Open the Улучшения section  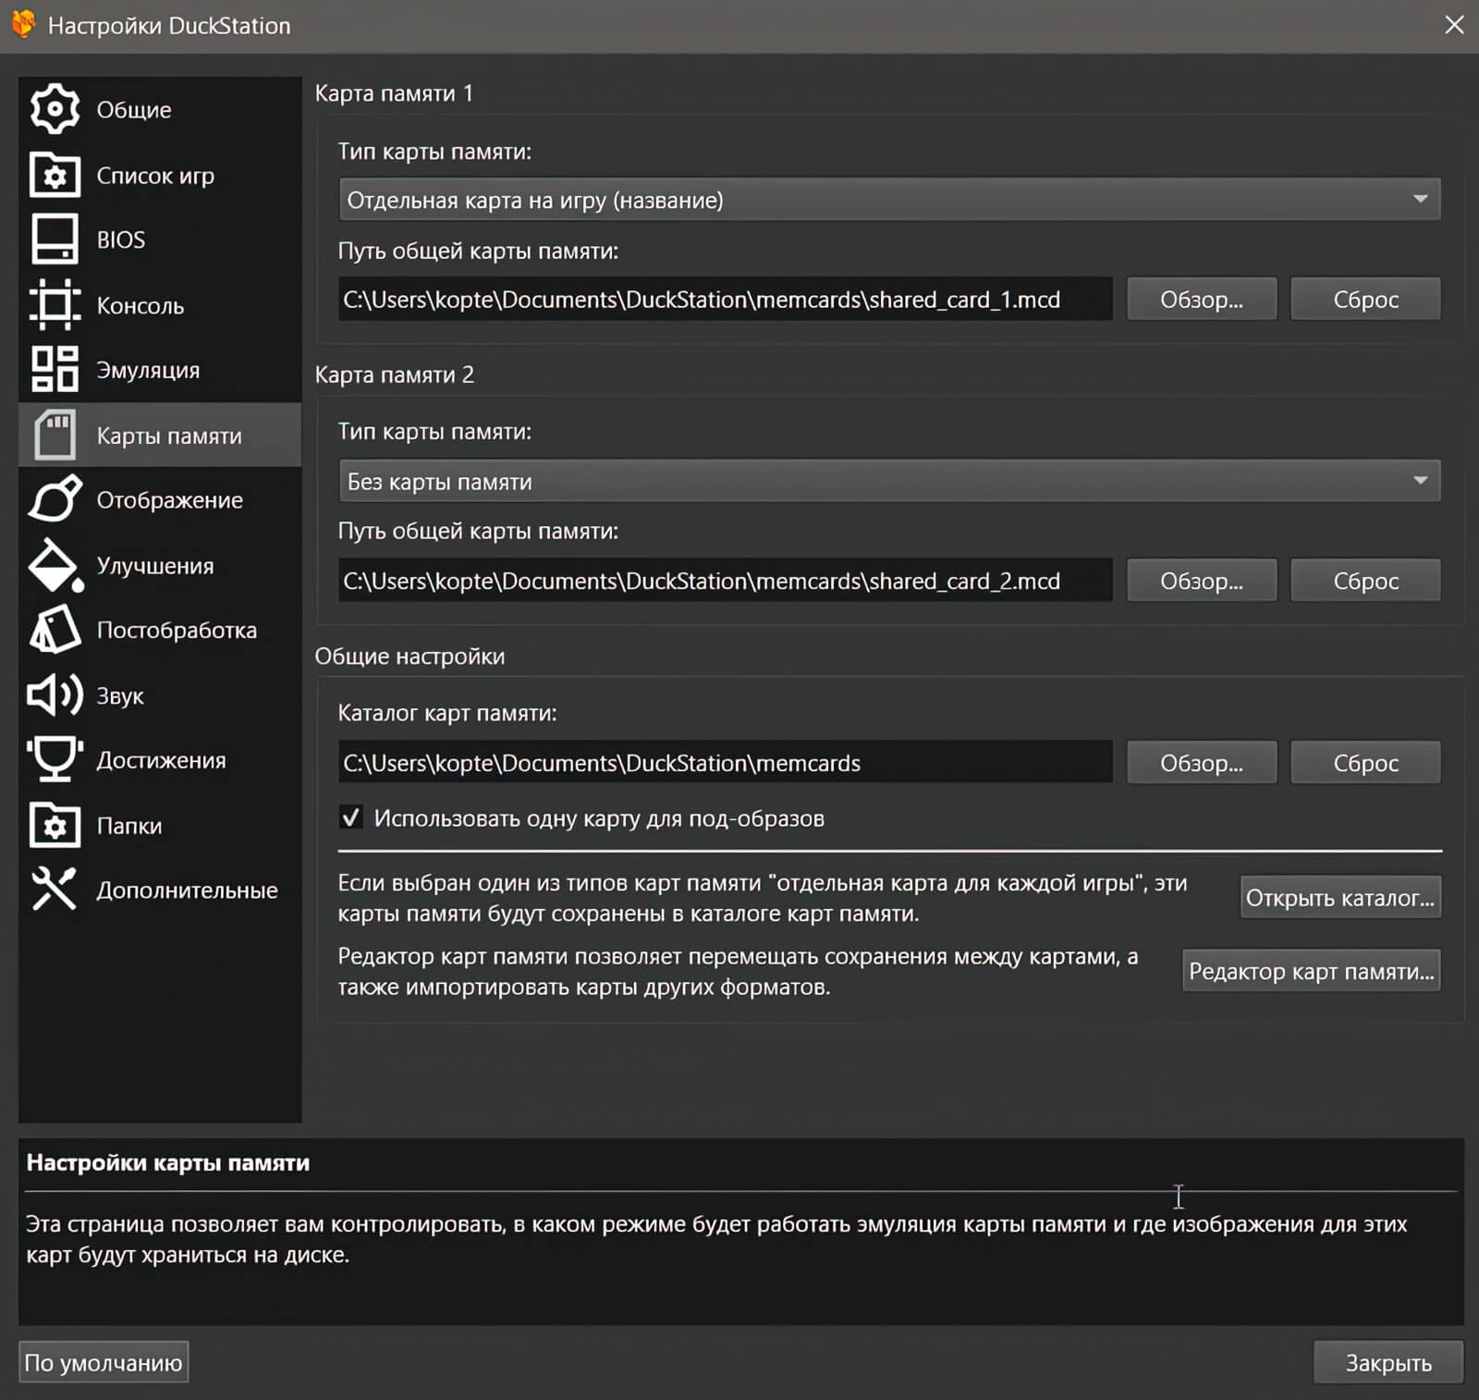click(160, 565)
